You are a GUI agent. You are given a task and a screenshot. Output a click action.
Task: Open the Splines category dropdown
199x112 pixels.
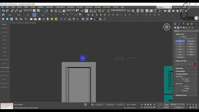[x=186, y=31]
